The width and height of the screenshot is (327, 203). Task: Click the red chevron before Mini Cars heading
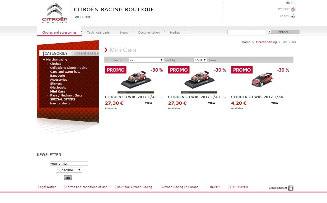pyautogui.click(x=106, y=50)
